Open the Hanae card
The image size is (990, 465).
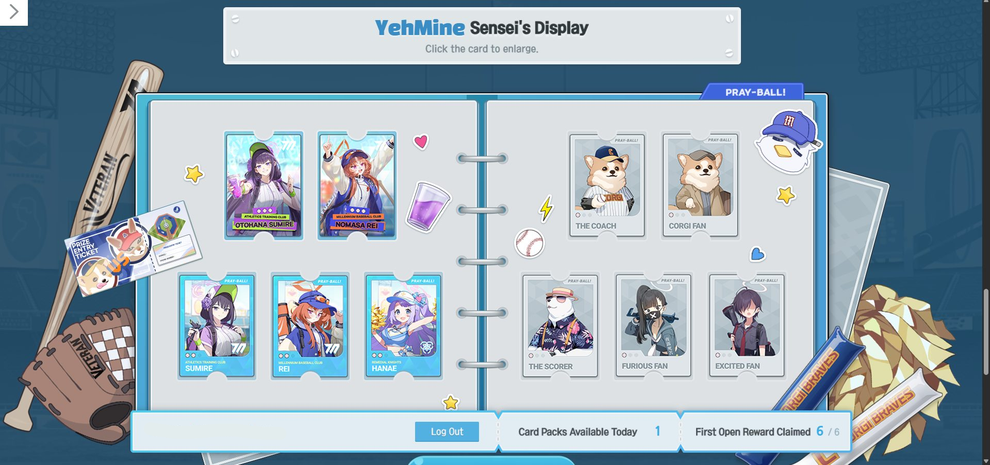pyautogui.click(x=403, y=326)
